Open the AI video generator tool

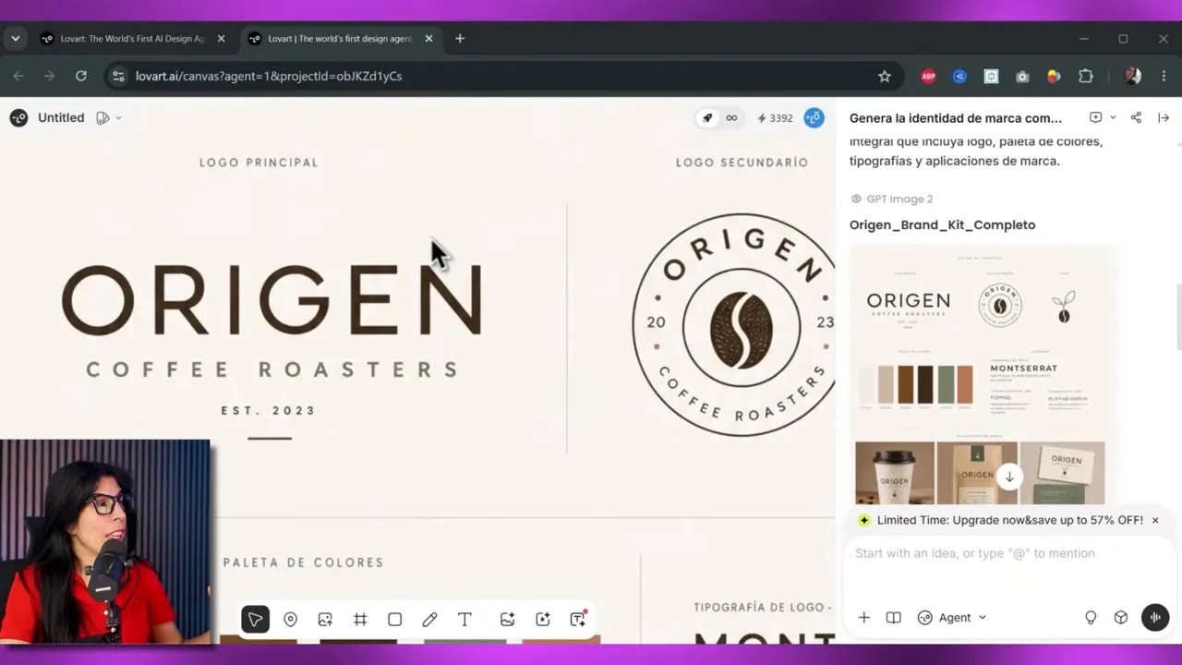point(542,620)
